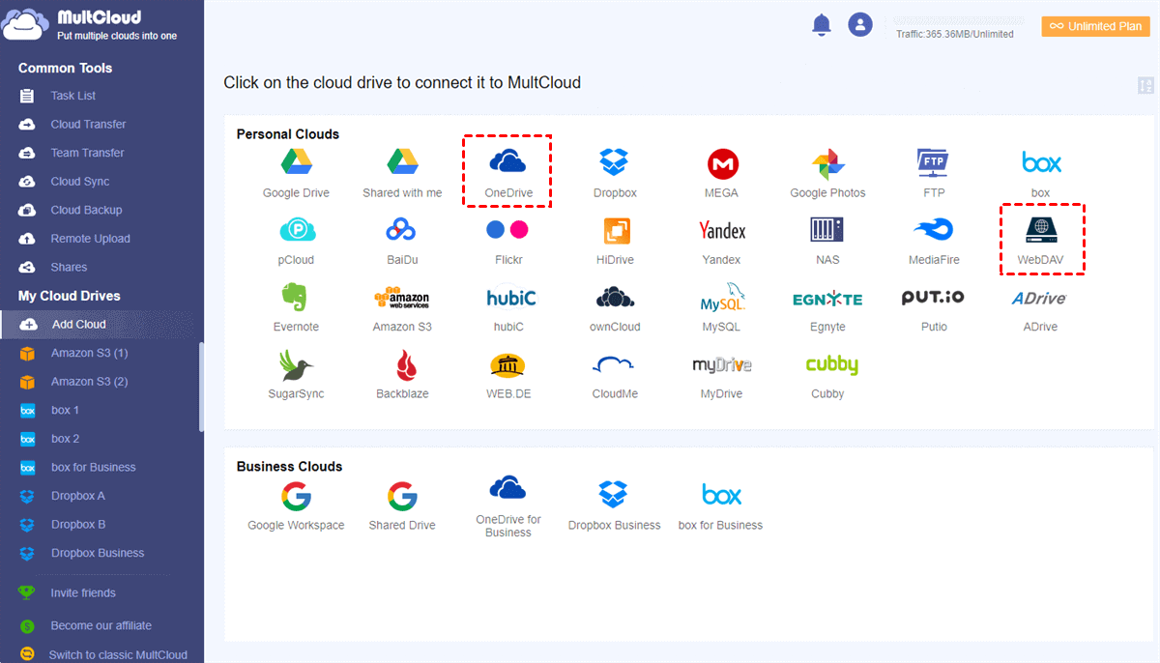Connect Google Photos

point(827,163)
